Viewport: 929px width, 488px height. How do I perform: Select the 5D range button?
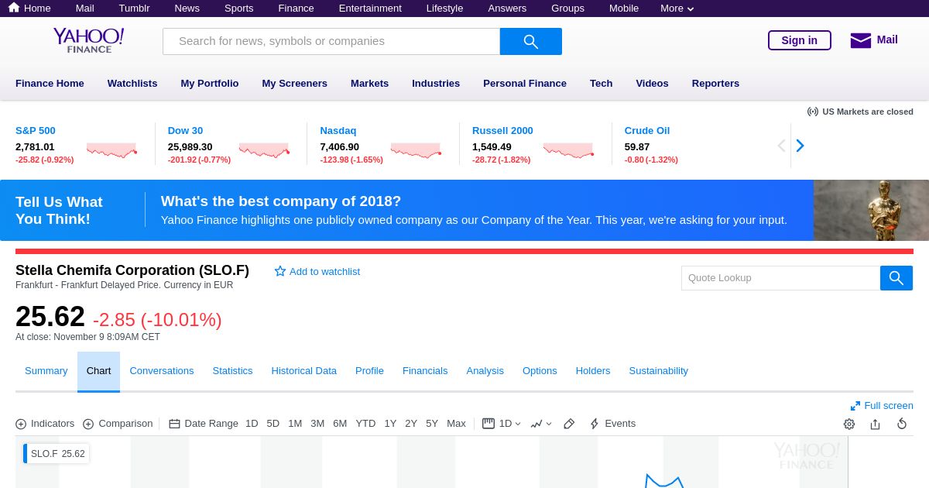pyautogui.click(x=273, y=424)
